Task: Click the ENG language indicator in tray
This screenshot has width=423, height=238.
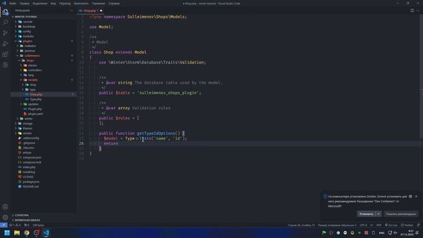Action: (x=381, y=233)
